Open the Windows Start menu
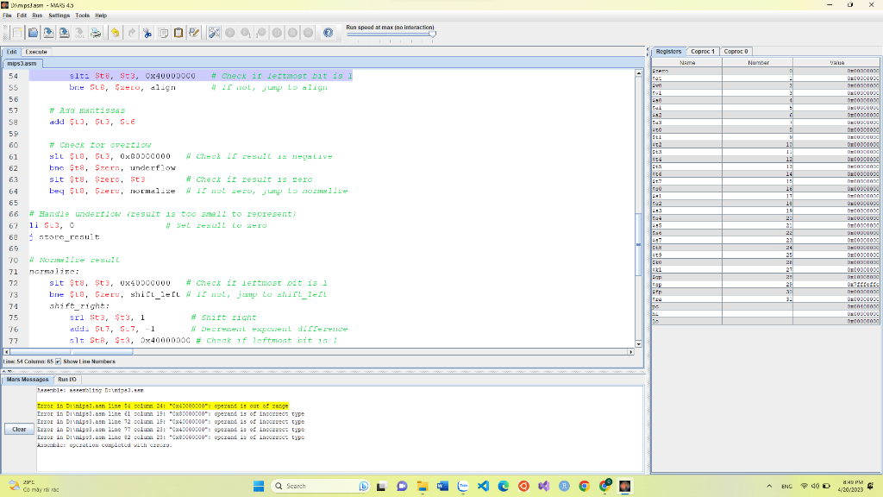Image resolution: width=883 pixels, height=497 pixels. click(x=259, y=486)
